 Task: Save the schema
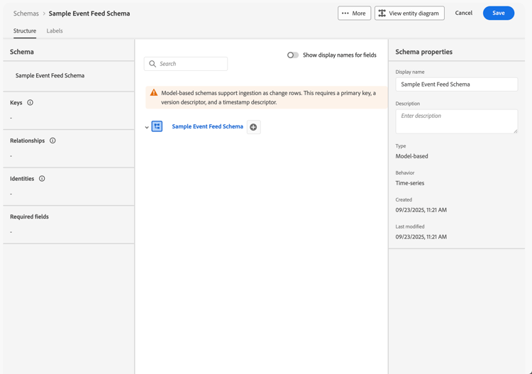coord(498,13)
